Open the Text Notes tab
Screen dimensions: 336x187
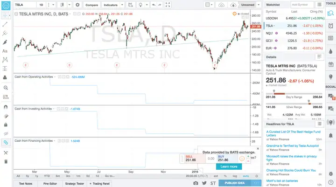(x=26, y=184)
